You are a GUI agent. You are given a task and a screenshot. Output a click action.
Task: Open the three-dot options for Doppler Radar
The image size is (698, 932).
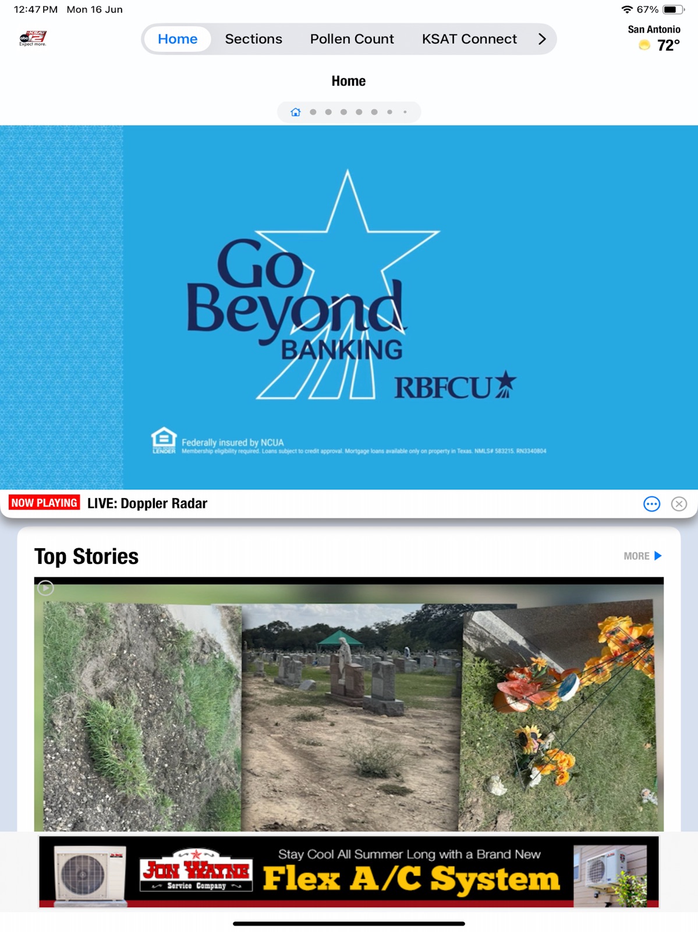651,504
